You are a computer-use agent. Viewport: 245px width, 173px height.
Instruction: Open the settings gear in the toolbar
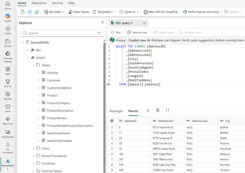pos(30,12)
